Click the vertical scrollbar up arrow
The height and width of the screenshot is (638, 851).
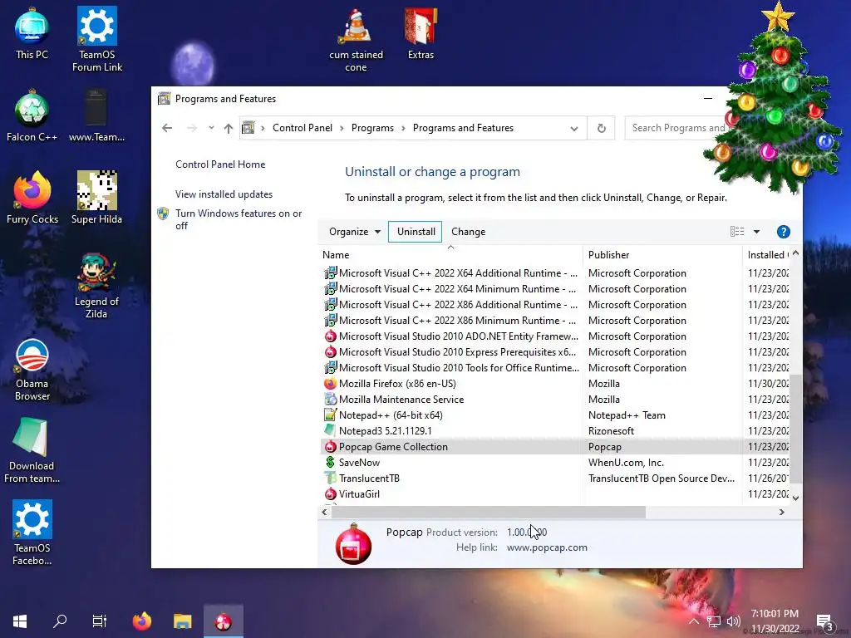coord(795,253)
